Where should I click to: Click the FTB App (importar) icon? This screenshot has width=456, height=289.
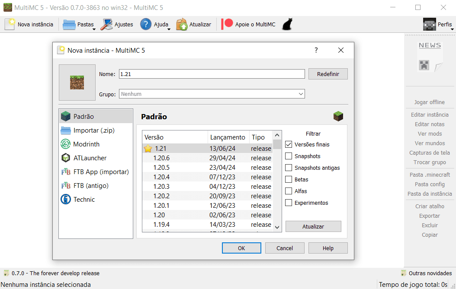coord(66,171)
